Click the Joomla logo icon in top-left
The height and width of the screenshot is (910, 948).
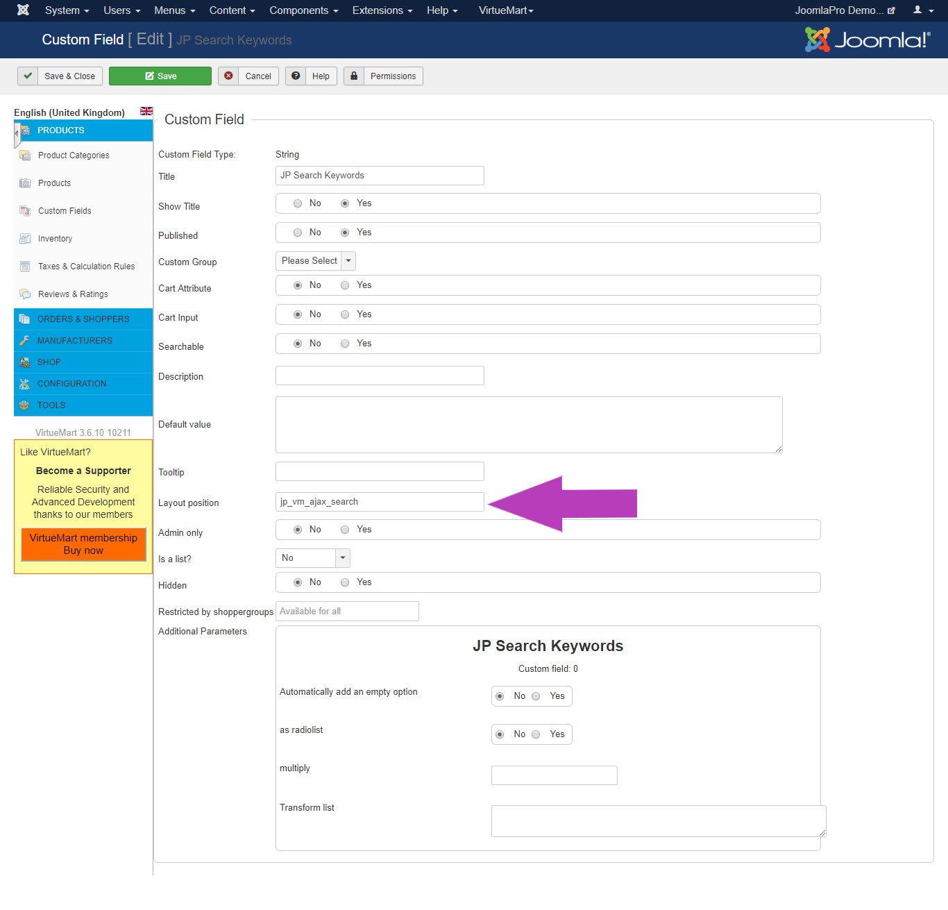(x=23, y=10)
